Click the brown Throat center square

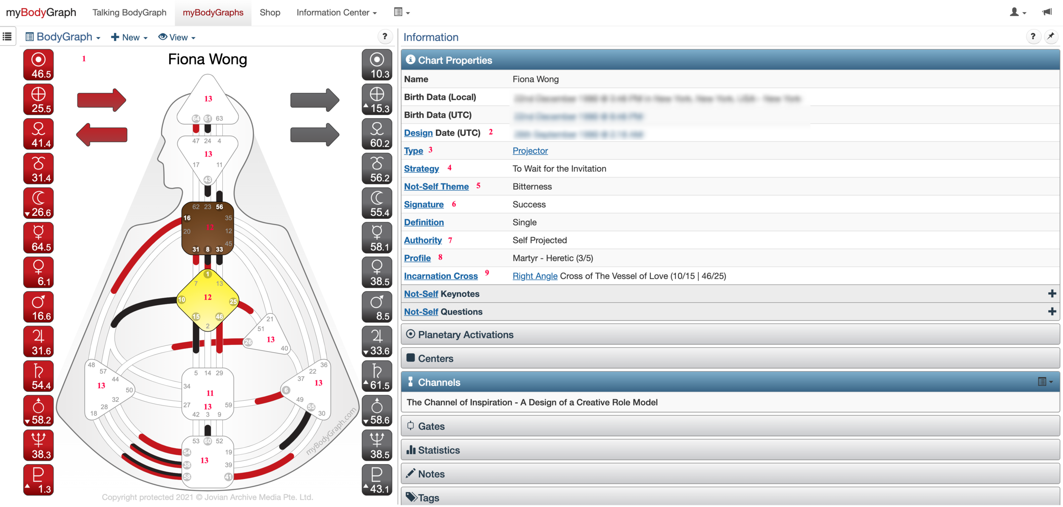click(207, 228)
